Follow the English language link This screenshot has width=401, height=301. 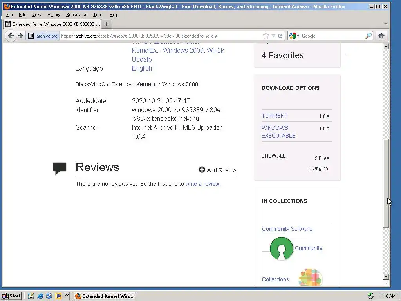click(x=142, y=68)
